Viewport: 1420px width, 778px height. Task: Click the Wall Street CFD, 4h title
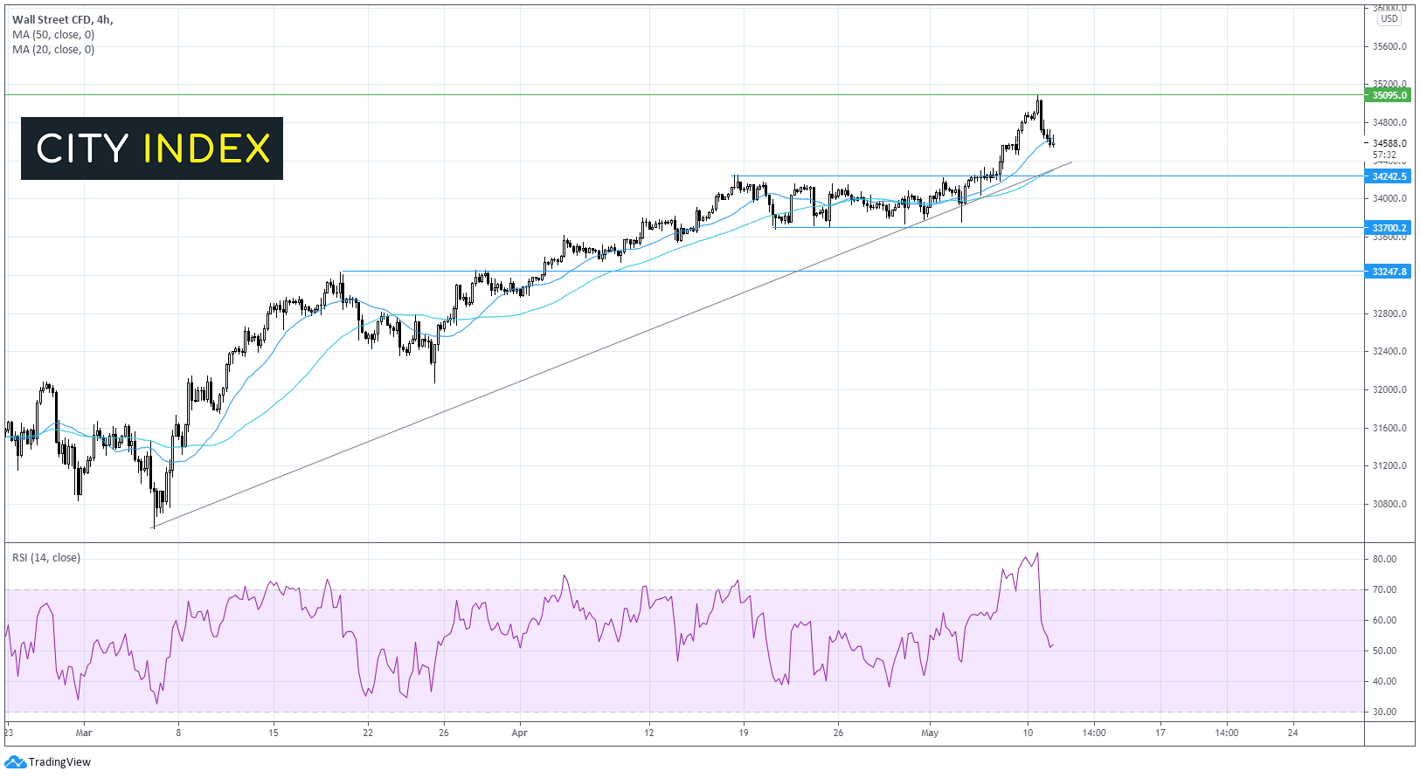coord(62,19)
